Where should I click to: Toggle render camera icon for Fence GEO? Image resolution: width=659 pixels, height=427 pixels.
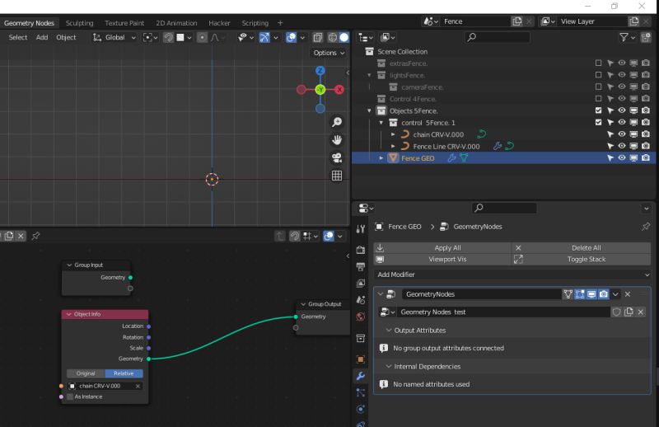click(x=646, y=157)
